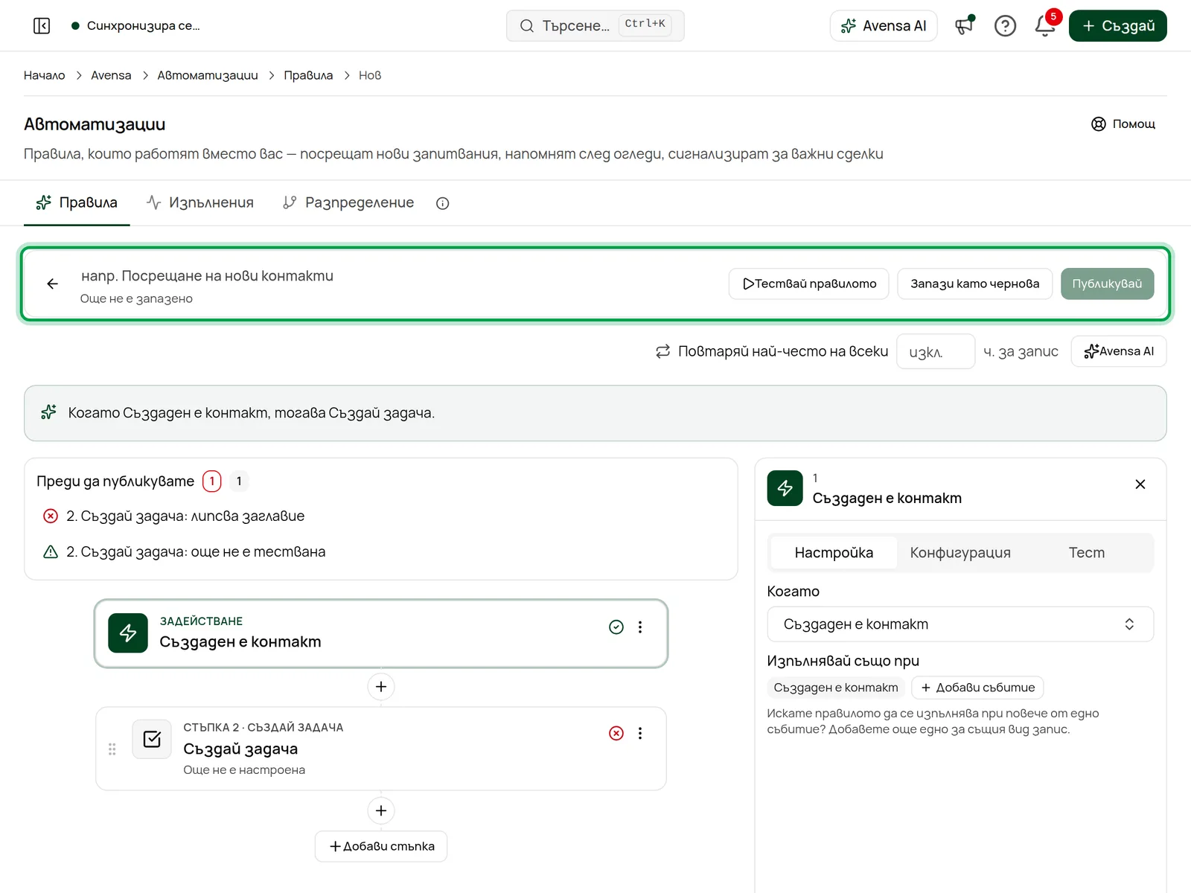Viewport: 1191px width, 893px height.
Task: Click the Тествай правилото button
Action: [809, 284]
